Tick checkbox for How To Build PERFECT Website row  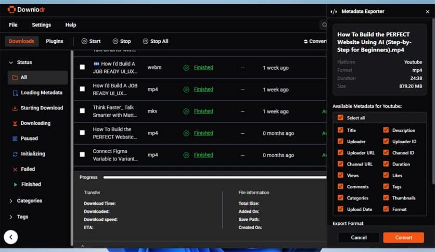point(82,133)
